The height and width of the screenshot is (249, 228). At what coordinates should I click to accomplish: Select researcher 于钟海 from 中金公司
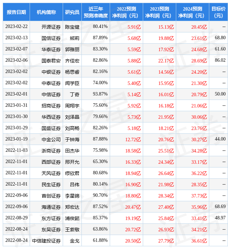(72, 139)
